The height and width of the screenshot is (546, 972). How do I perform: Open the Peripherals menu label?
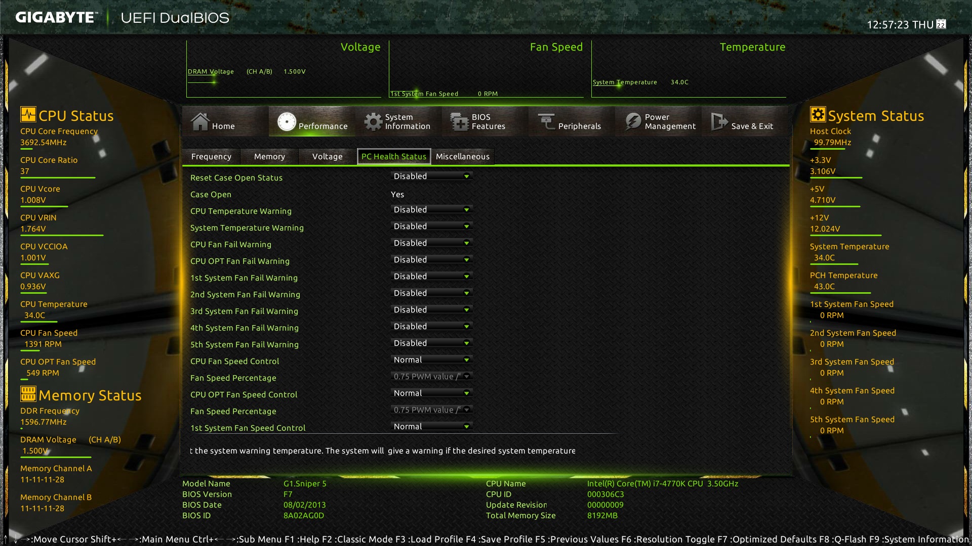(579, 126)
